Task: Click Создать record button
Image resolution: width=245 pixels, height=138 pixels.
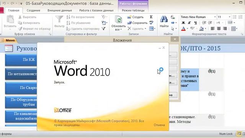Action: coord(135,17)
